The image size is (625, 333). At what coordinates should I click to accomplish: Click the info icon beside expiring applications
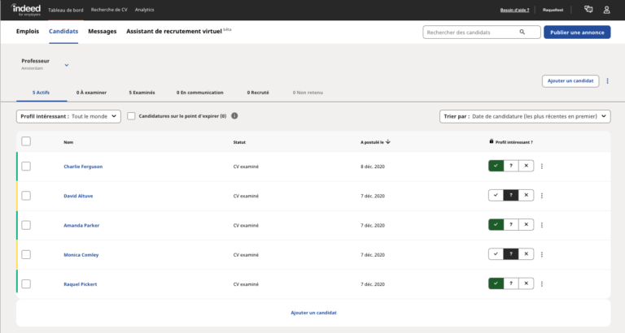pyautogui.click(x=234, y=116)
